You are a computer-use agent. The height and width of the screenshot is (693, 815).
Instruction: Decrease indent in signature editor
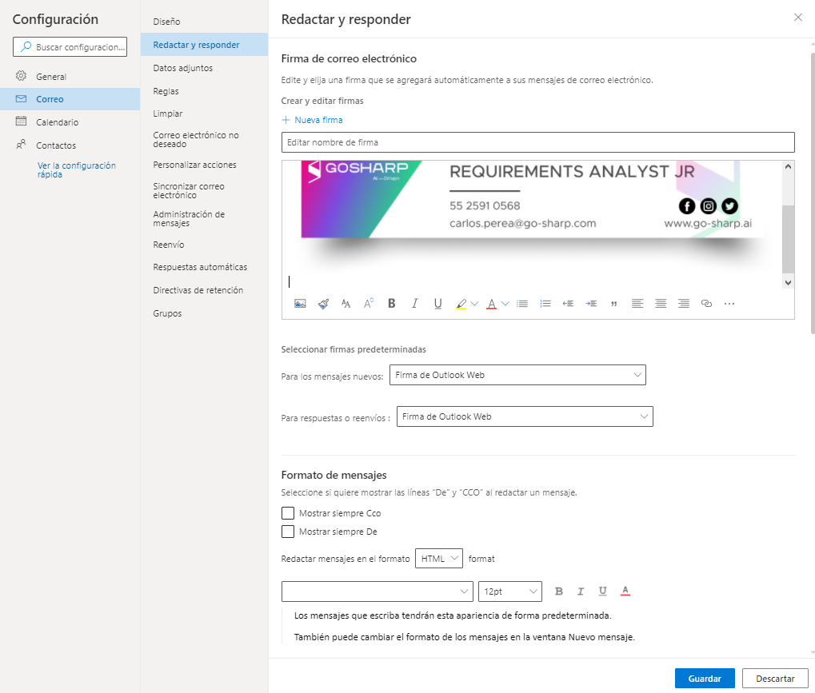coord(568,304)
